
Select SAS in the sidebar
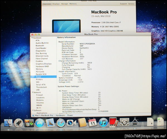click(38, 82)
